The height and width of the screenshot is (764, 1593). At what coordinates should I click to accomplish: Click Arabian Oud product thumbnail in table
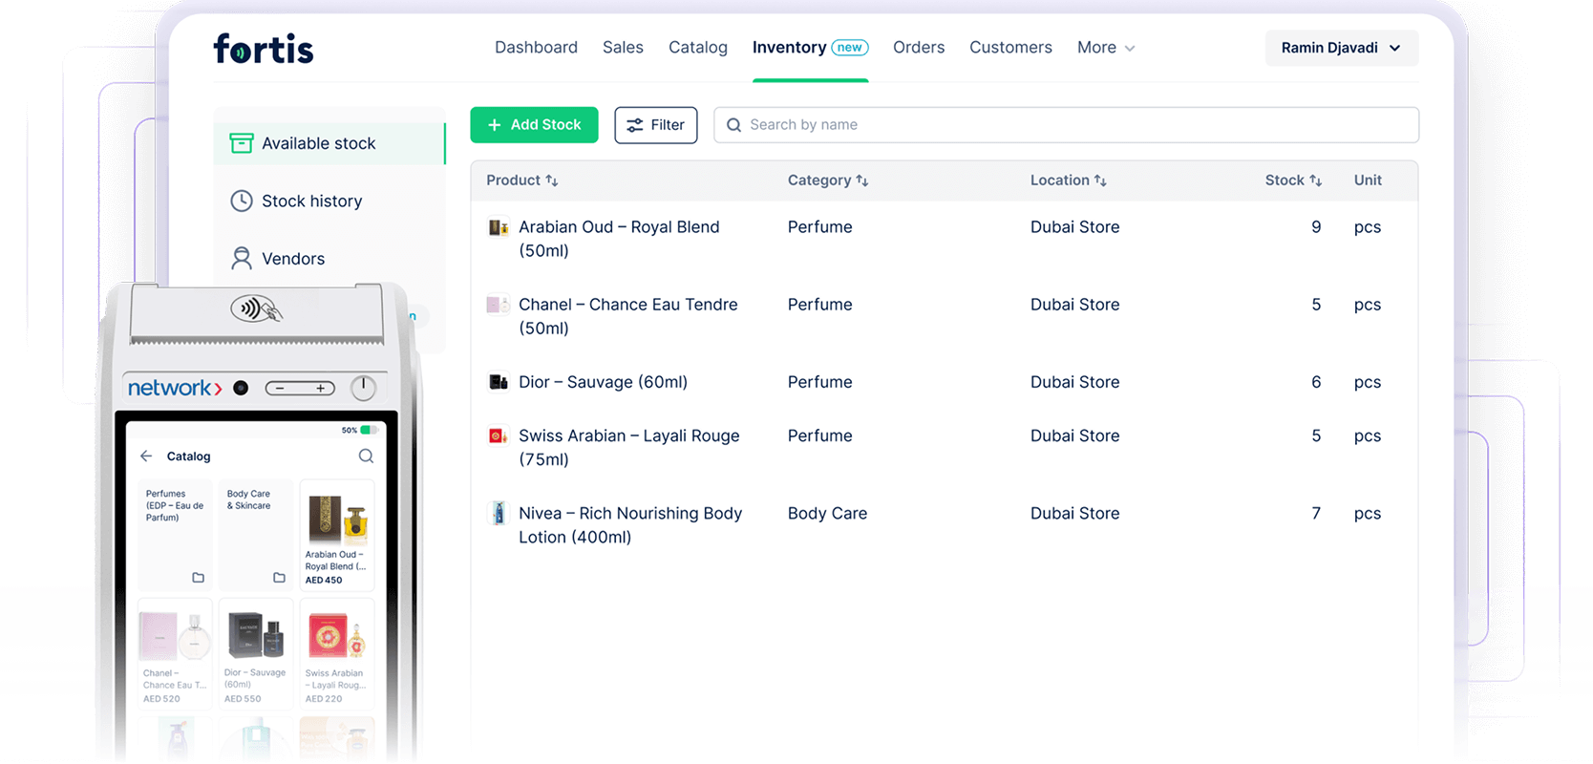click(x=498, y=227)
